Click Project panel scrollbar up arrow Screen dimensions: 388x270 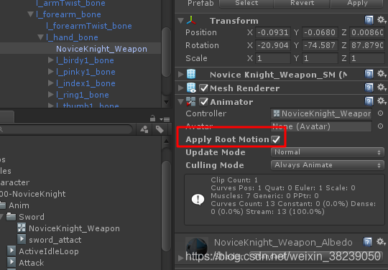point(166,141)
